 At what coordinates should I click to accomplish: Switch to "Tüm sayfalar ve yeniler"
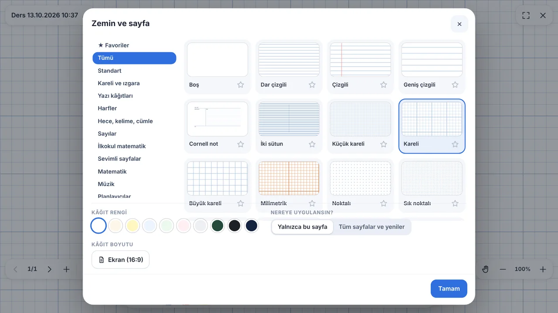371,227
